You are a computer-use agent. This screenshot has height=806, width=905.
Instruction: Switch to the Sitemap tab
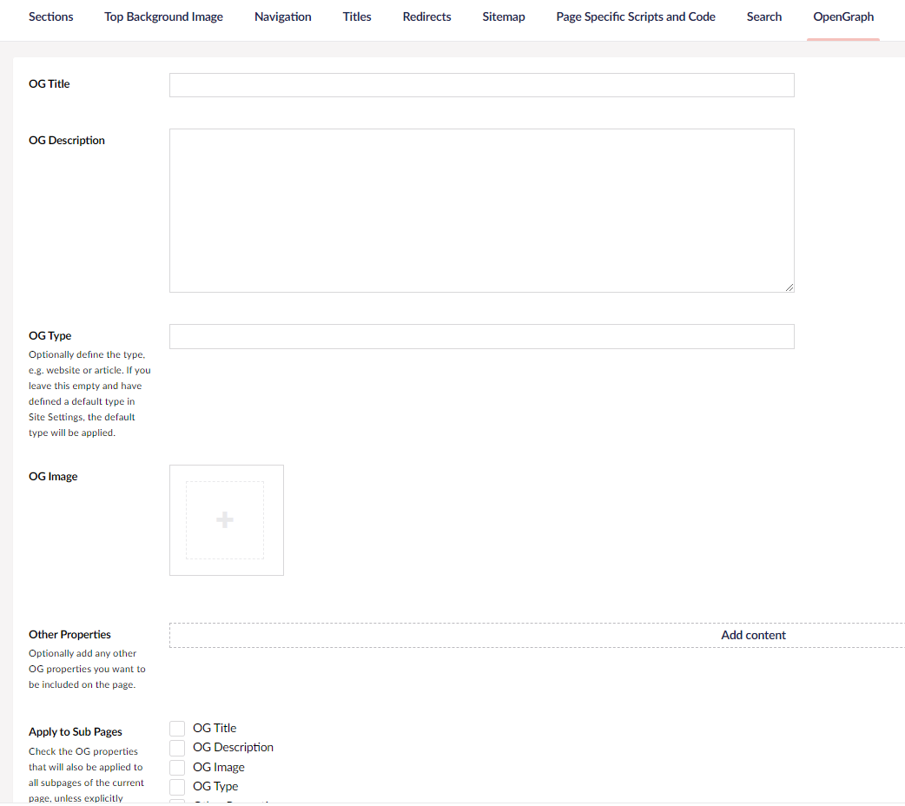click(x=504, y=17)
